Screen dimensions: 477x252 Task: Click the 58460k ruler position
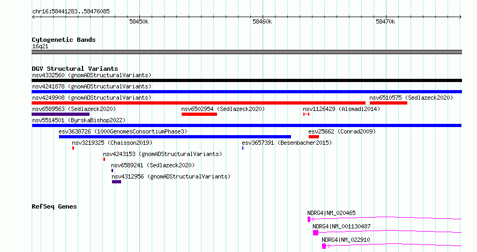click(262, 21)
